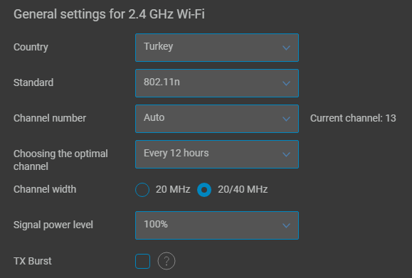Click the chevron arrow in Channel number field
This screenshot has width=412, height=278.
coord(286,119)
